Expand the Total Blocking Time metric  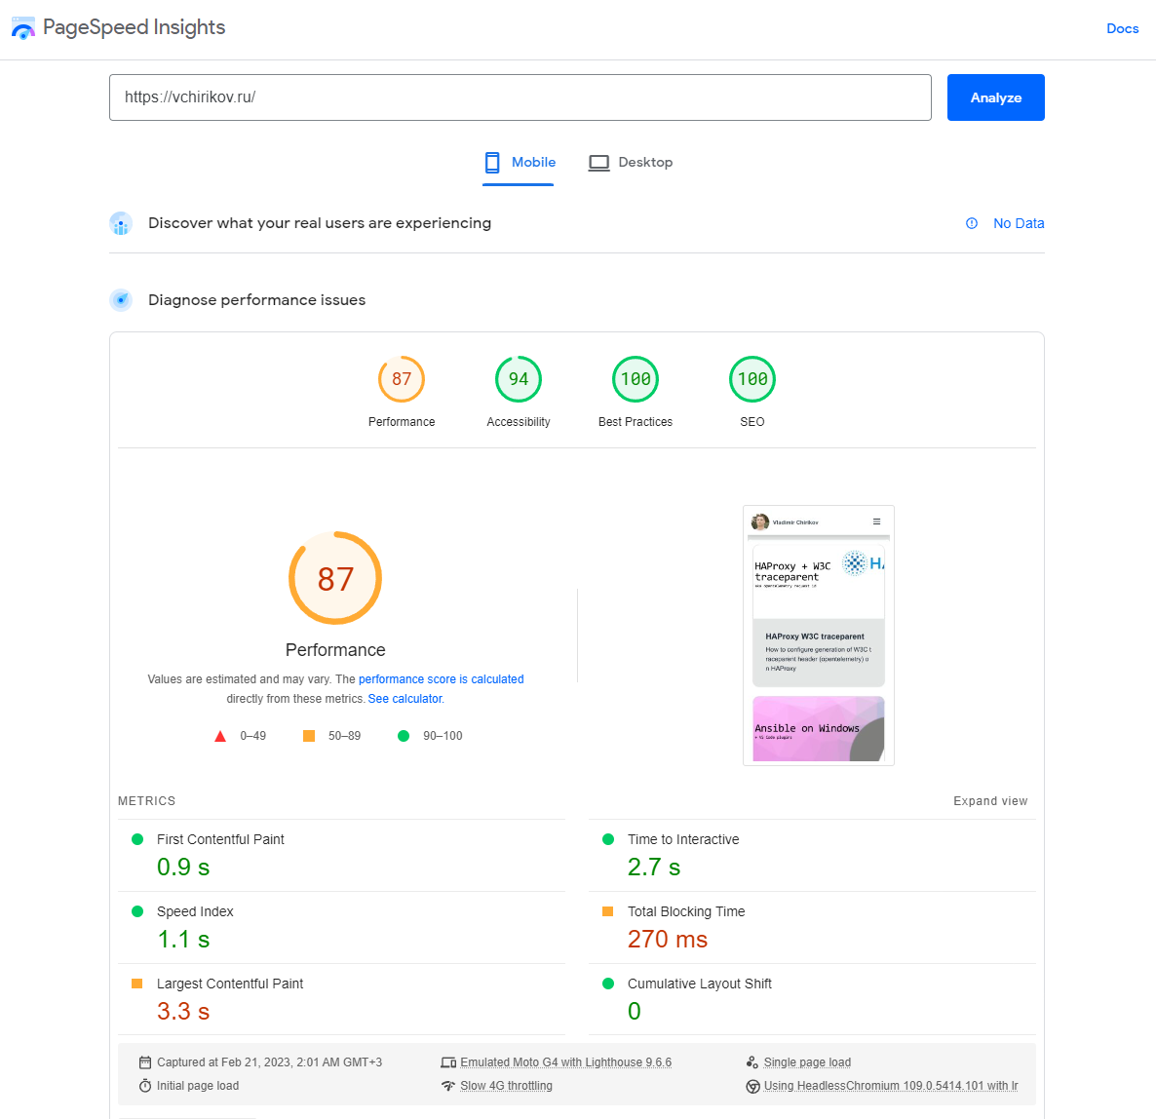click(x=686, y=911)
